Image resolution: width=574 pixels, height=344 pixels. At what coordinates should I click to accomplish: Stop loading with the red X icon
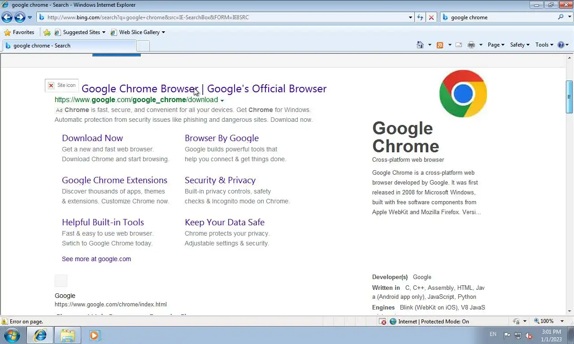(431, 17)
